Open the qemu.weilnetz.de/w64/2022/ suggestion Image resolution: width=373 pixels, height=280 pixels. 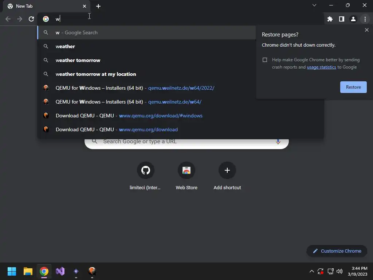[x=146, y=88]
